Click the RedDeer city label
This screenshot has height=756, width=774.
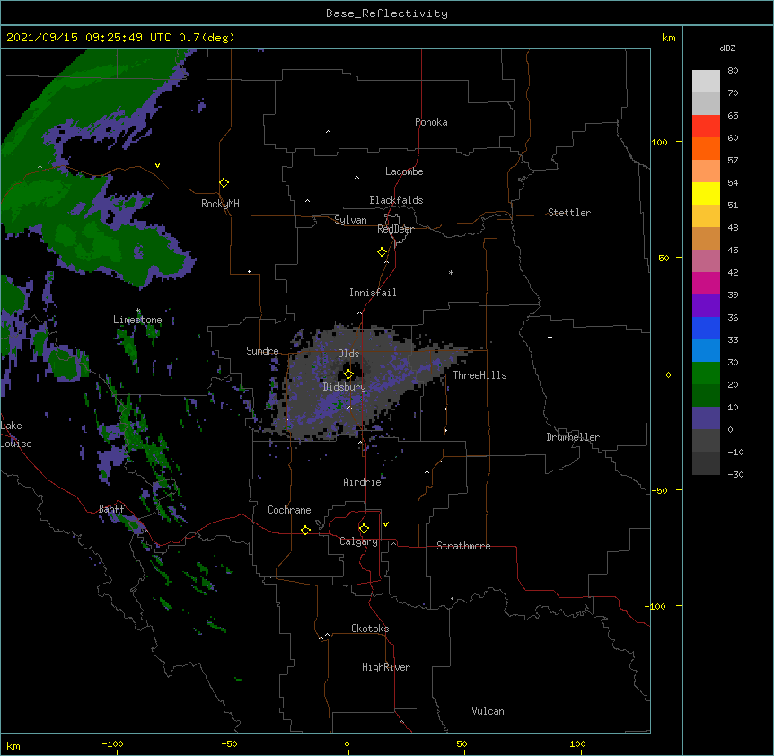click(x=396, y=229)
